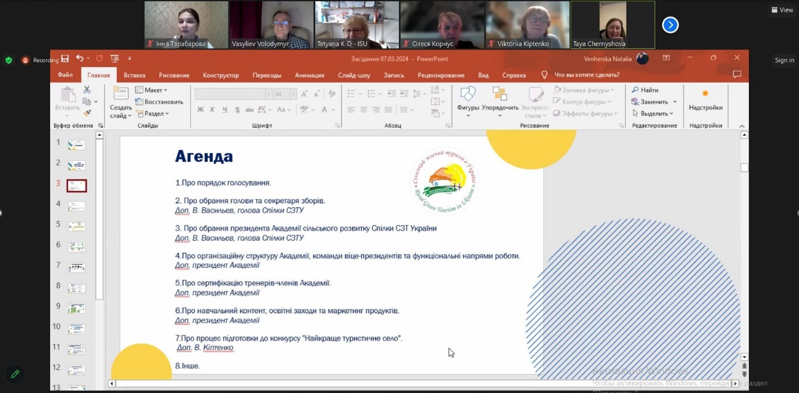
Task: Click the Упорядочить arrange icon
Action: [500, 98]
